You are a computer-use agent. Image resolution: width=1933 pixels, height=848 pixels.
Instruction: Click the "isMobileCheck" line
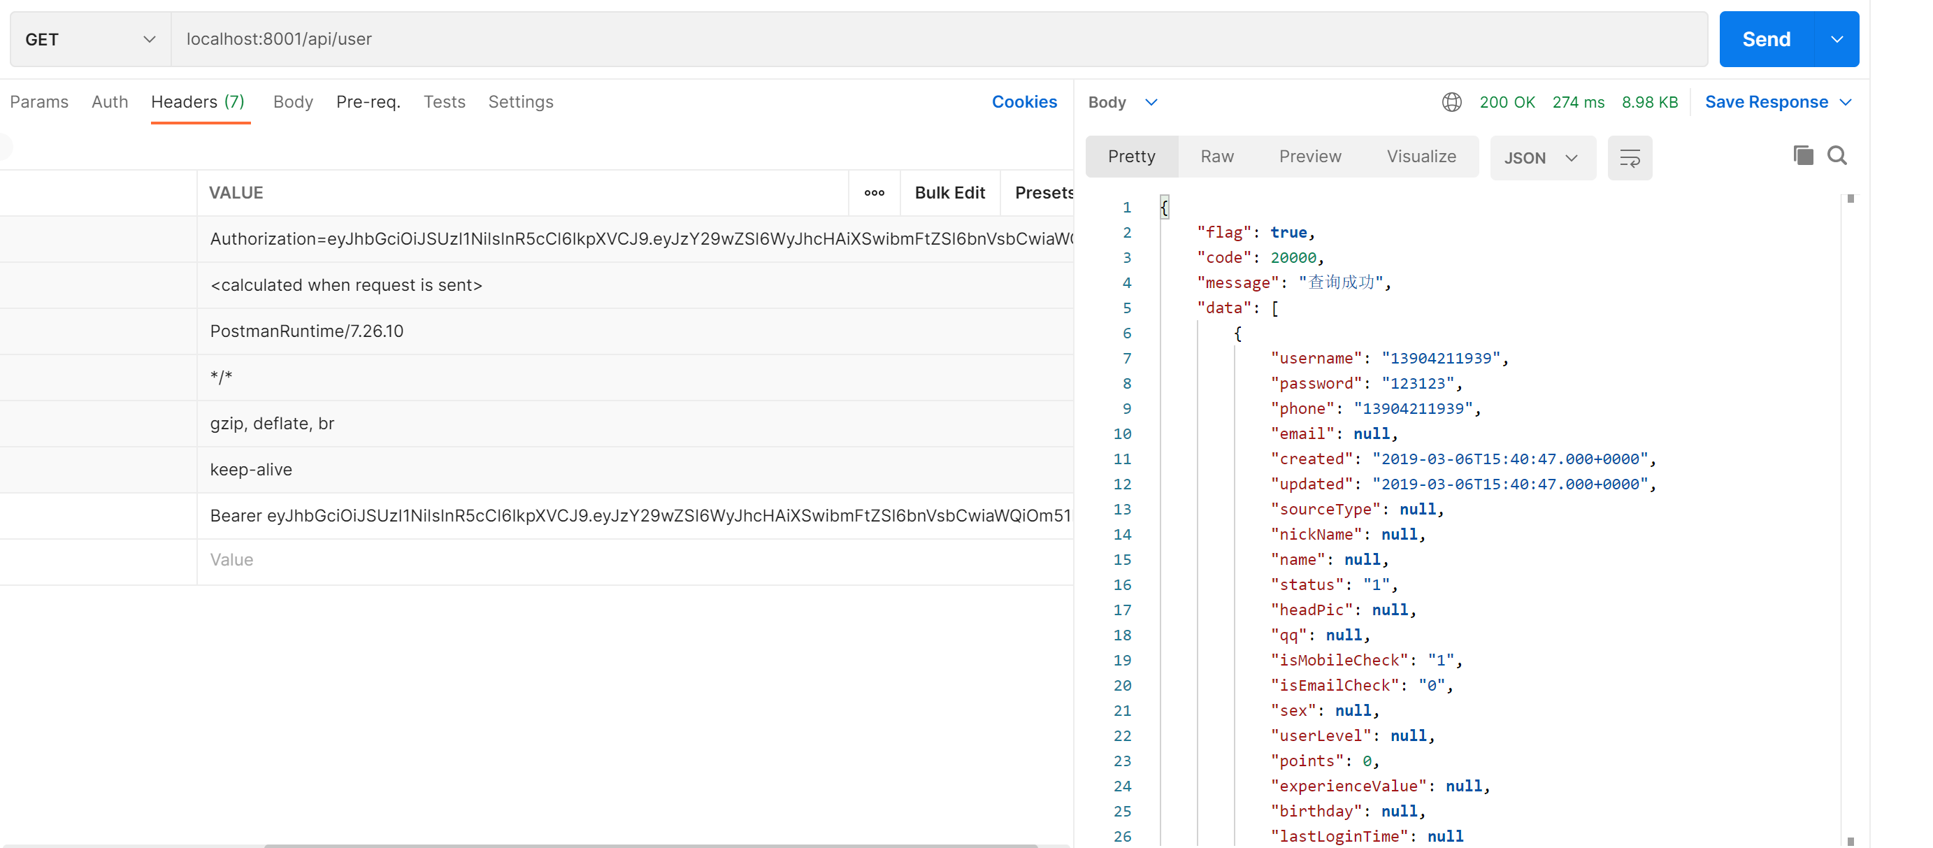pos(1366,661)
